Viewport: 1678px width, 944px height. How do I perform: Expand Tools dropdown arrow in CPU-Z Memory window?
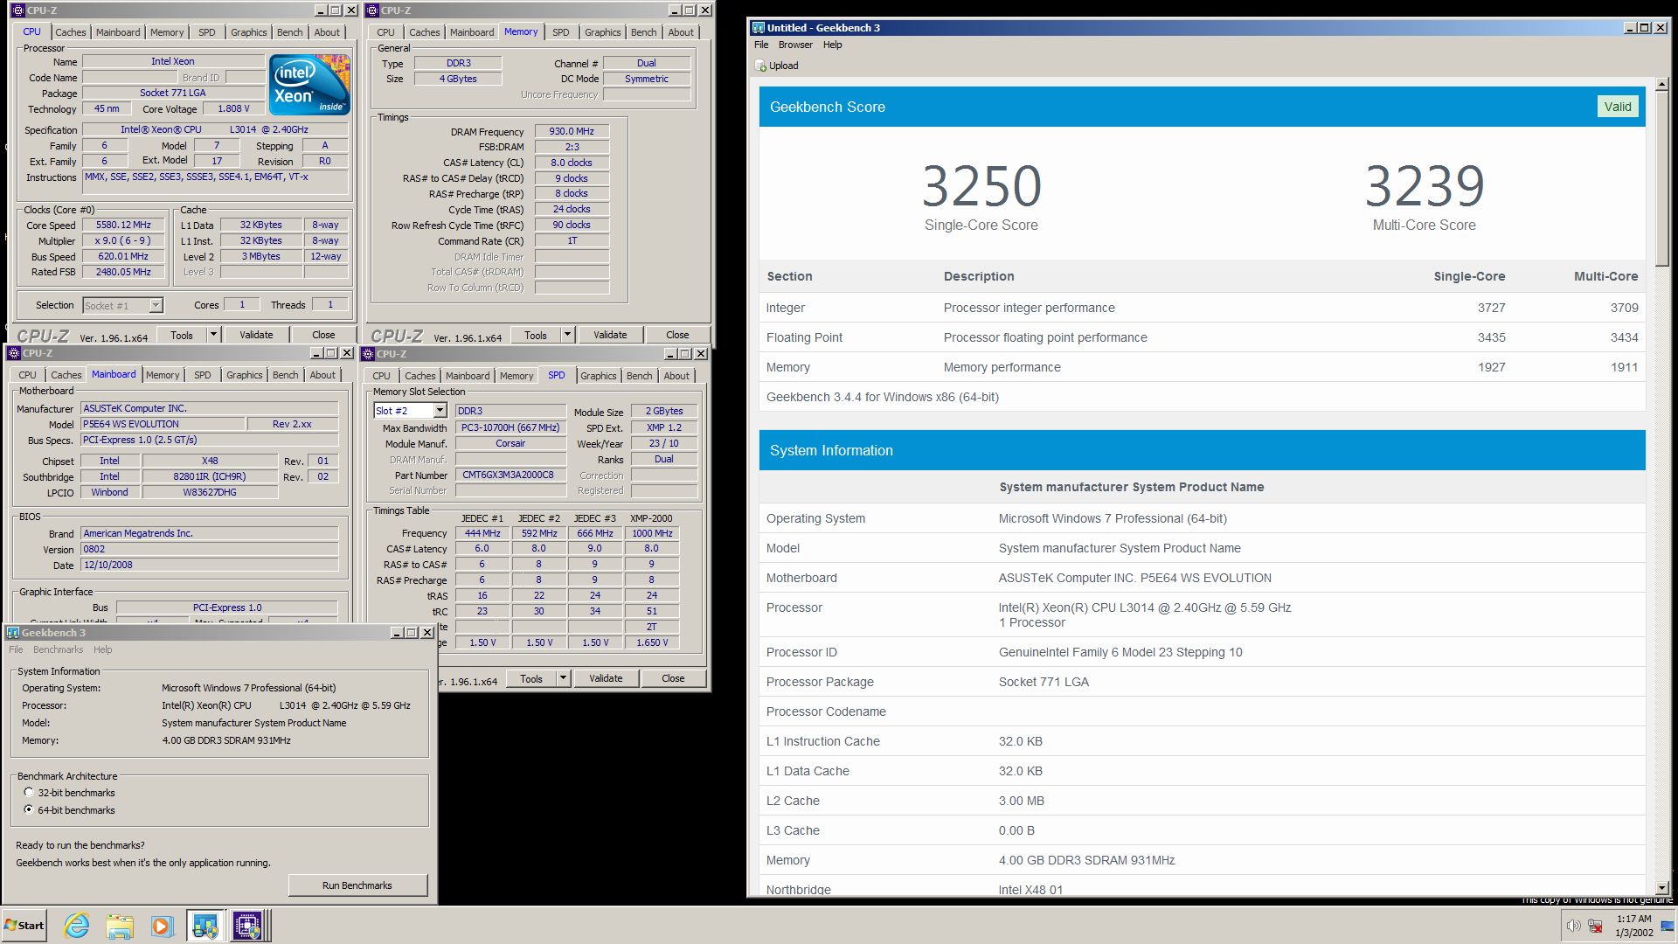click(x=567, y=335)
